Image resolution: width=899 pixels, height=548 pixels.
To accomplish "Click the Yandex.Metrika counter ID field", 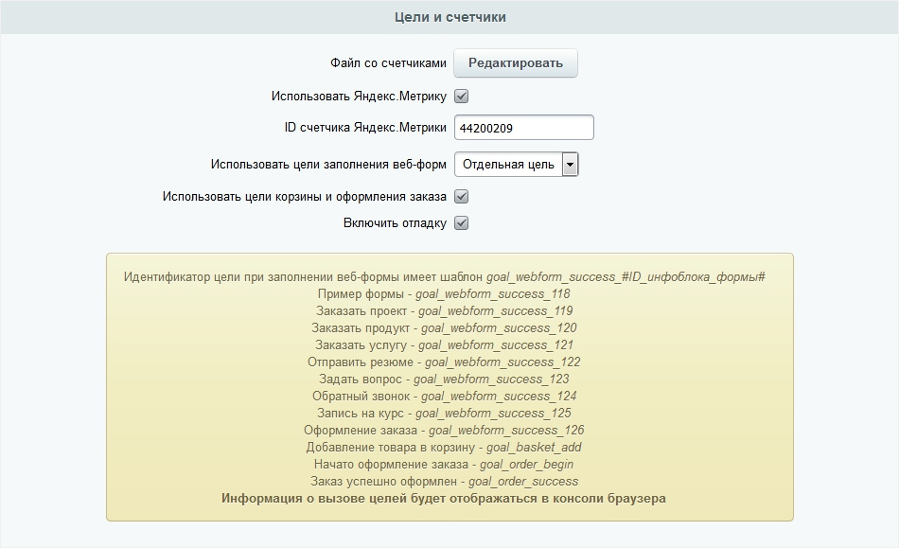I will [523, 128].
